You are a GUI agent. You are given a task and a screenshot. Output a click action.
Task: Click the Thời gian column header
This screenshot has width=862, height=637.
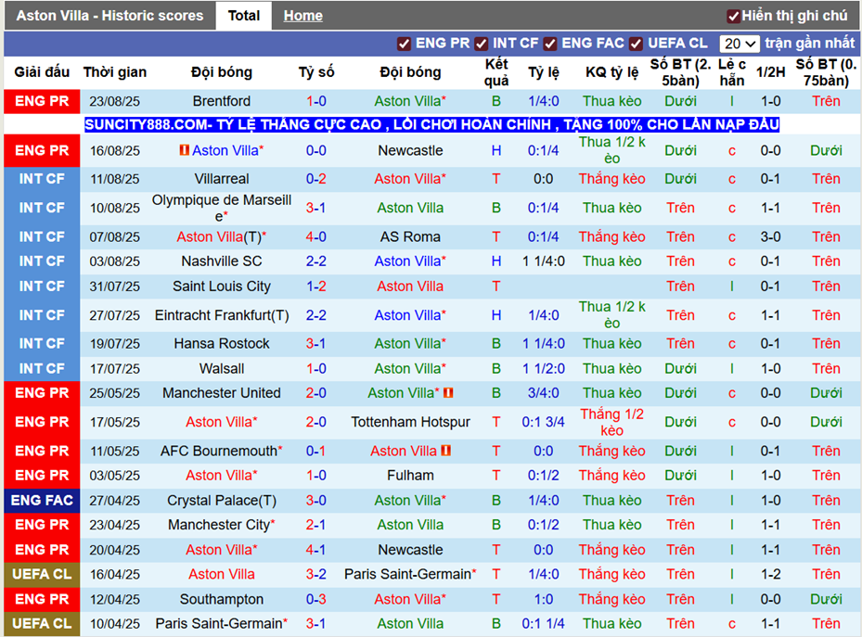pyautogui.click(x=115, y=72)
